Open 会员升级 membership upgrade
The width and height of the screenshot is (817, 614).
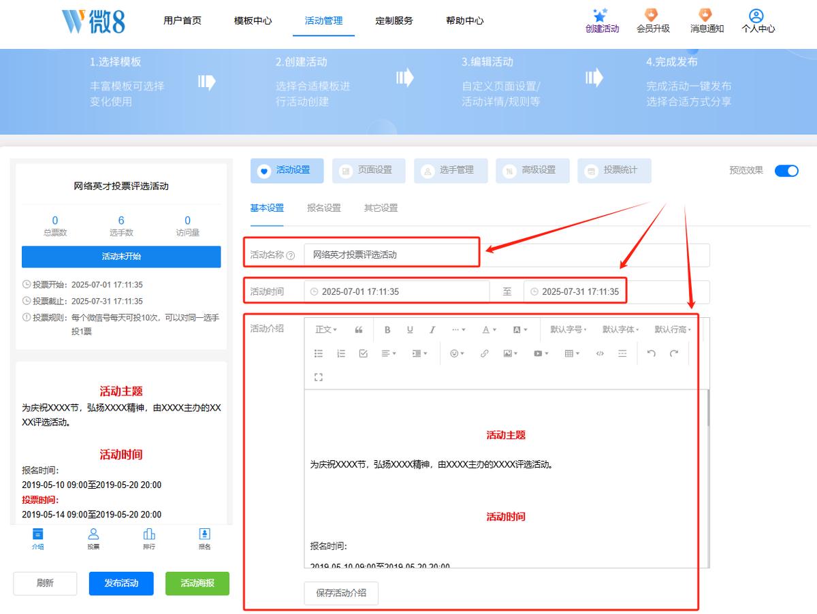(x=653, y=21)
